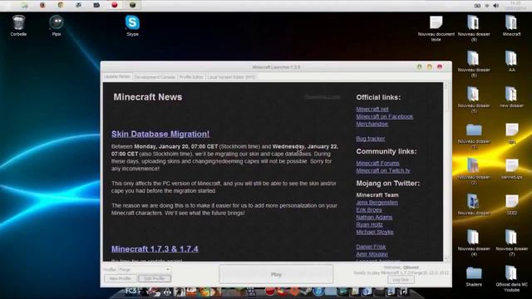This screenshot has width=532, height=299.
Task: Click the blue round music icon in dock
Action: [318, 292]
